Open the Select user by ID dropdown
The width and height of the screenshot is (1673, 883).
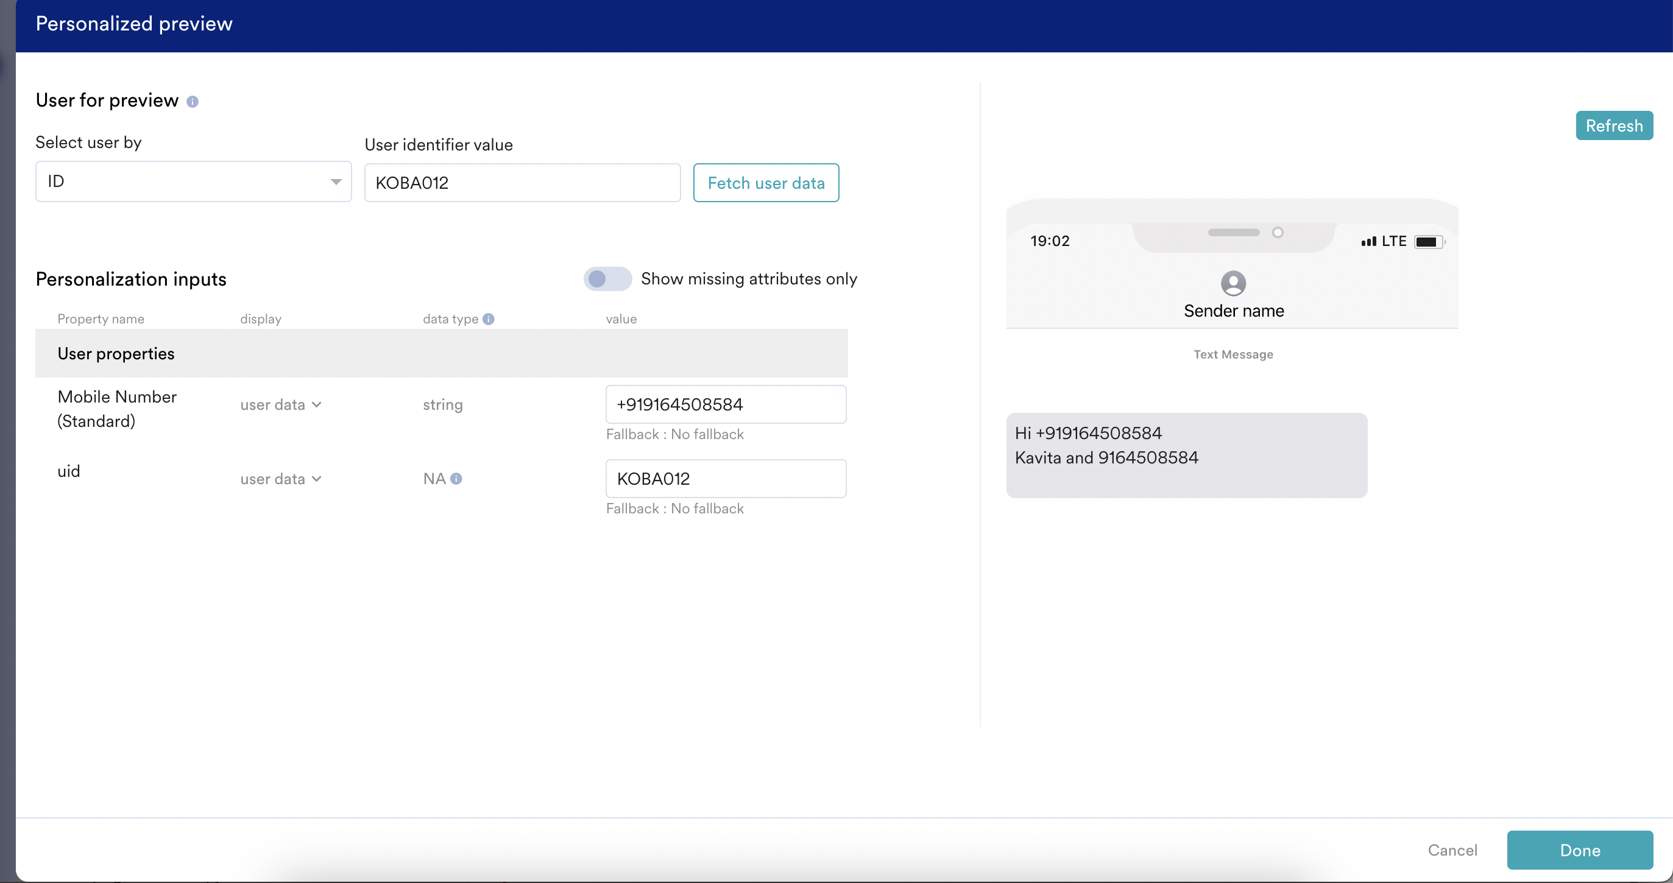(x=193, y=181)
